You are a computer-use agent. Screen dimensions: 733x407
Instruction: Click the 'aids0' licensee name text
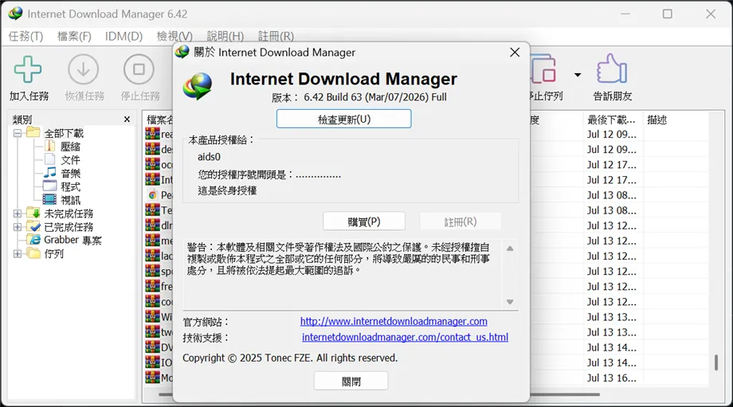pyautogui.click(x=209, y=157)
